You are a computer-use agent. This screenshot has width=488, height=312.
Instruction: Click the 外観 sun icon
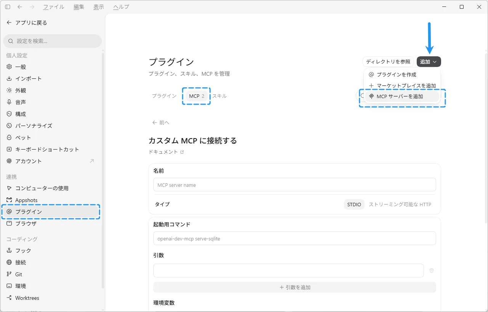(9, 90)
